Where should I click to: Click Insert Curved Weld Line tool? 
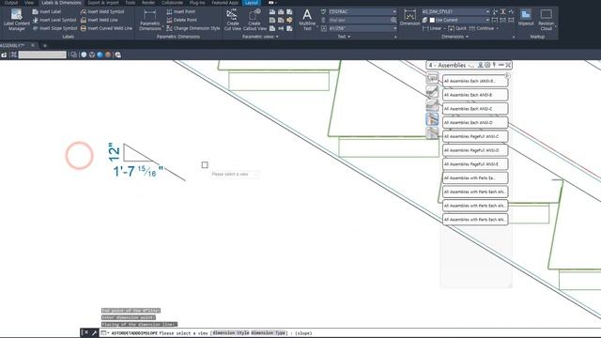pos(106,28)
